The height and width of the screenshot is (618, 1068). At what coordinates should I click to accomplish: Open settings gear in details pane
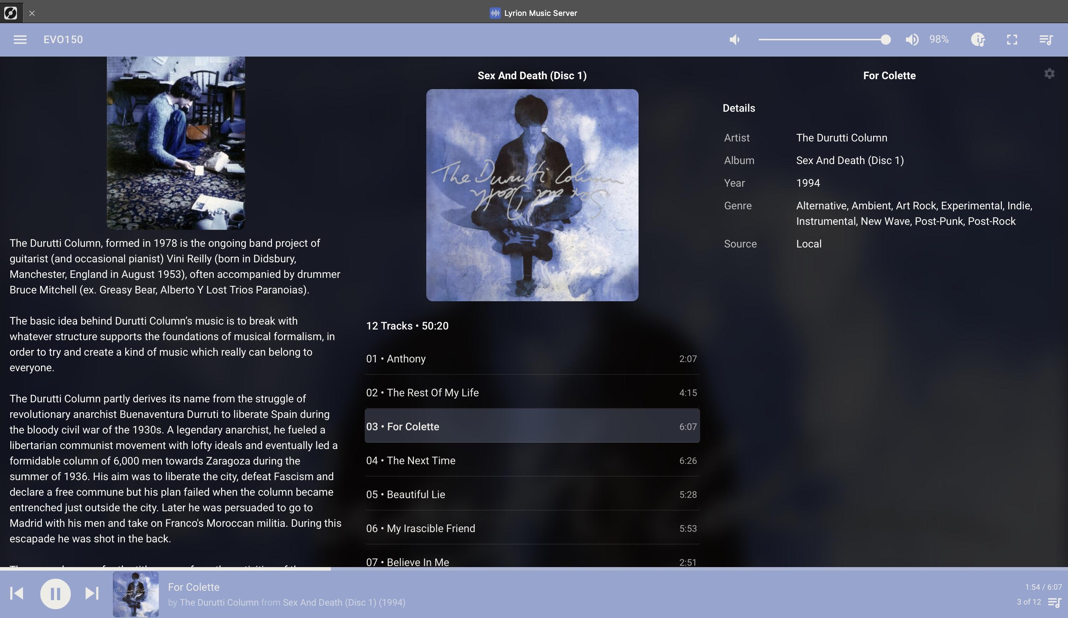1049,74
